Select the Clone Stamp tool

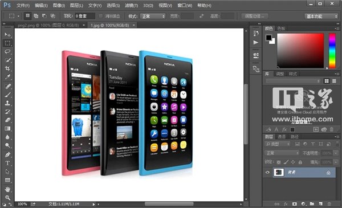coord(7,103)
